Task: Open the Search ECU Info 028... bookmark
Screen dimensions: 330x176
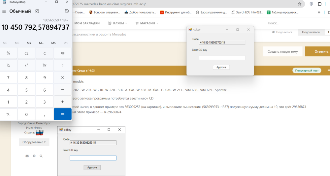Action: point(247,13)
